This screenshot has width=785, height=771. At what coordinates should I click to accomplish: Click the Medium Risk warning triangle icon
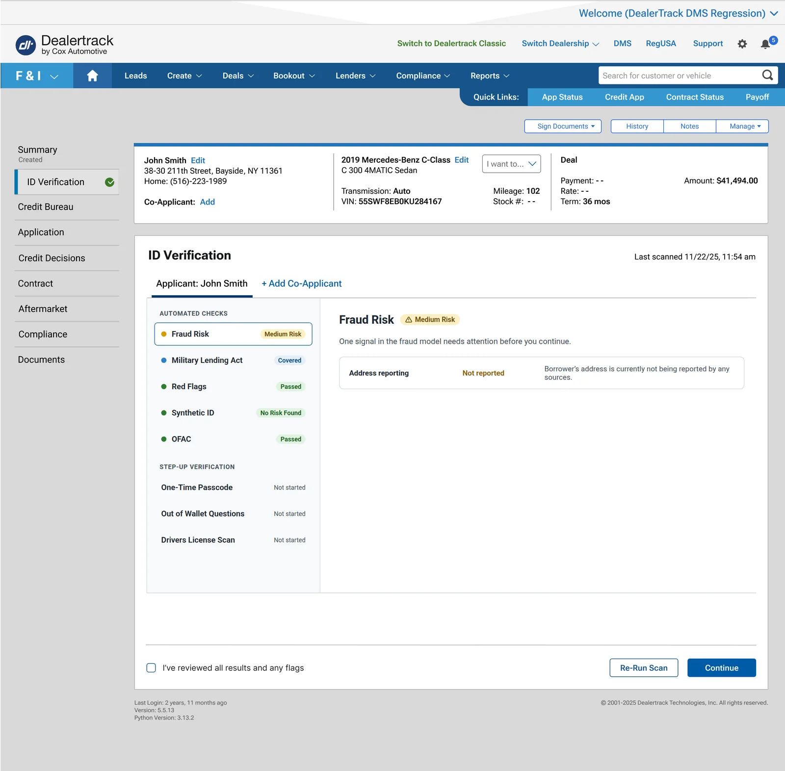click(x=409, y=319)
